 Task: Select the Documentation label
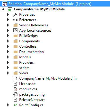(x=31, y=52)
